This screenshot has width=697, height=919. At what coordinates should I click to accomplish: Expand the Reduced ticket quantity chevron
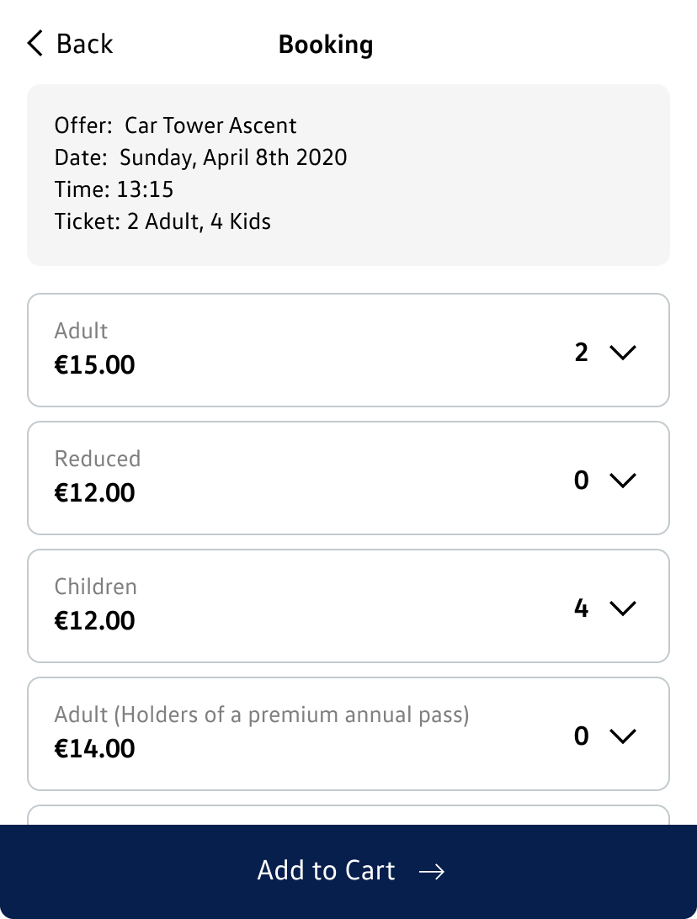click(623, 481)
